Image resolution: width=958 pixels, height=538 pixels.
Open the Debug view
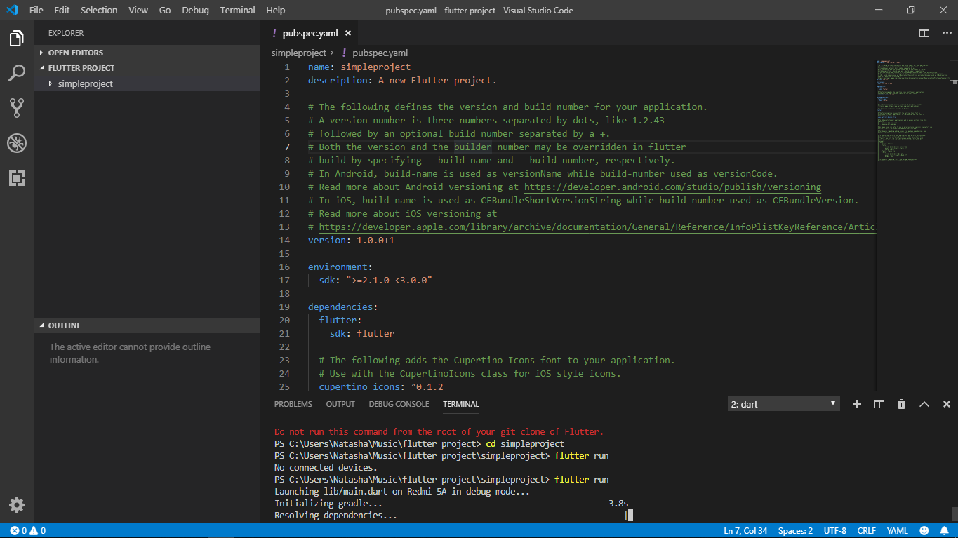click(17, 142)
